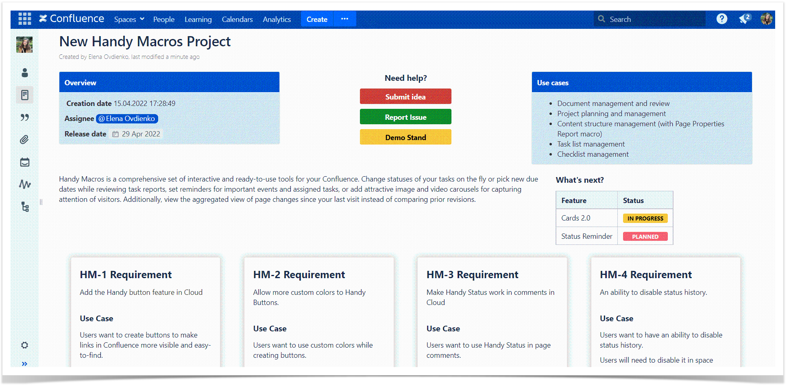
Task: Click 'Created by Elena Ovdienko' byline
Action: [94, 57]
